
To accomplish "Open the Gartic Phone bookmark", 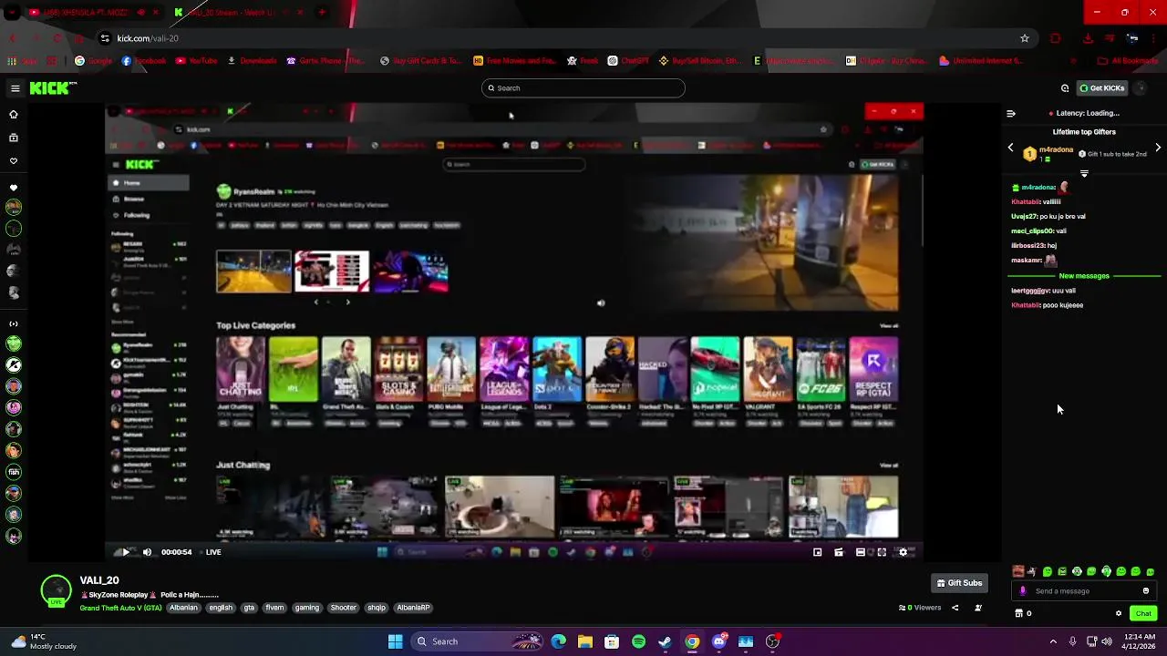I will coord(325,61).
